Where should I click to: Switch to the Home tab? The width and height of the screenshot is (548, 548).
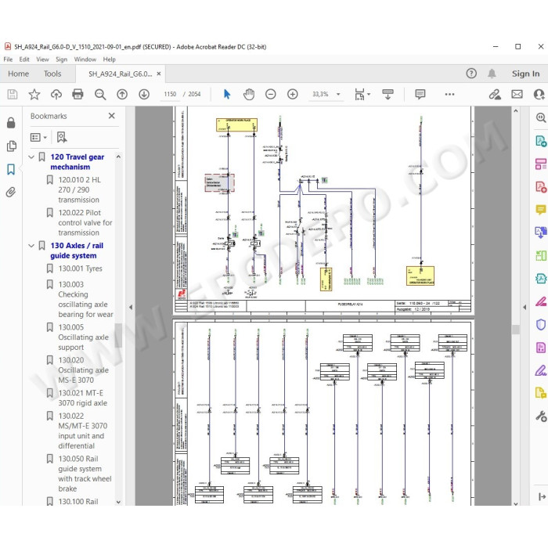pyautogui.click(x=19, y=74)
